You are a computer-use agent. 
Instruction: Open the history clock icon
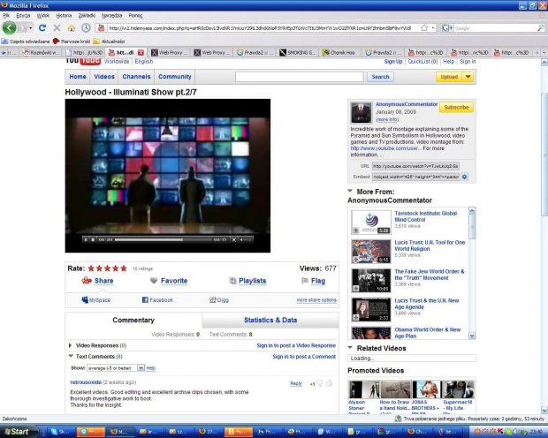[x=86, y=28]
